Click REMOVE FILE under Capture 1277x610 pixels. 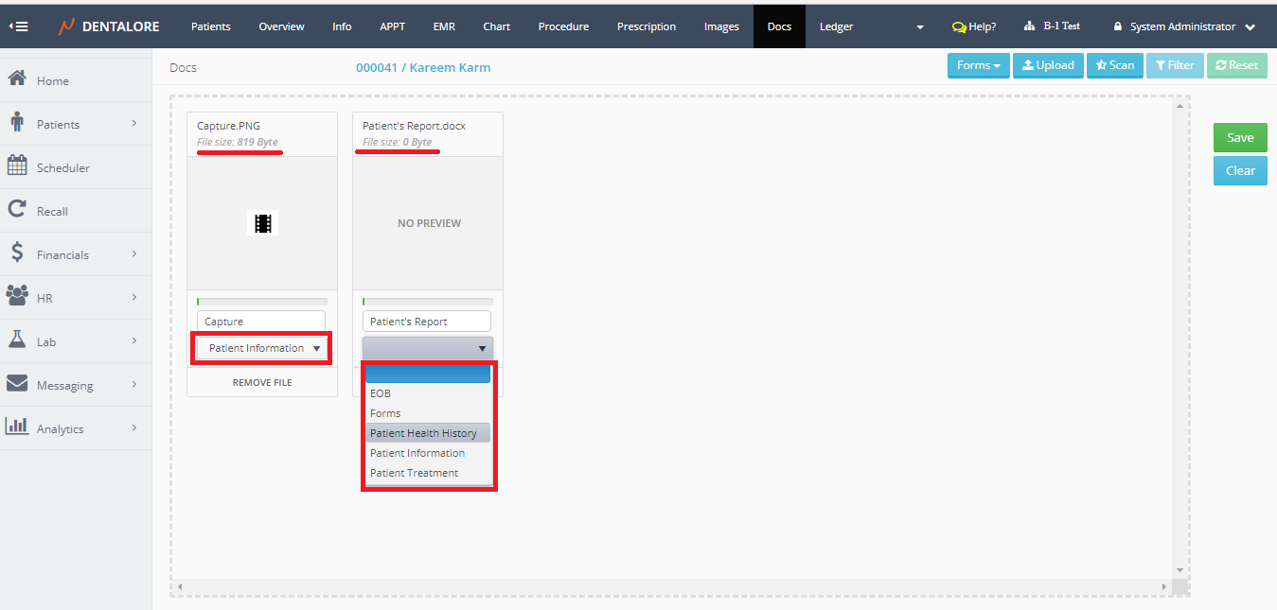click(262, 383)
